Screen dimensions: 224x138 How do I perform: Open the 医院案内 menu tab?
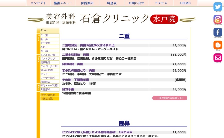click(87, 3)
